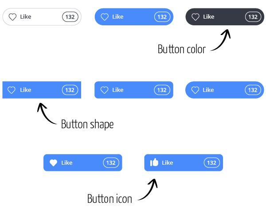Click Like text in dark gray button
266x218 pixels.
[209, 17]
